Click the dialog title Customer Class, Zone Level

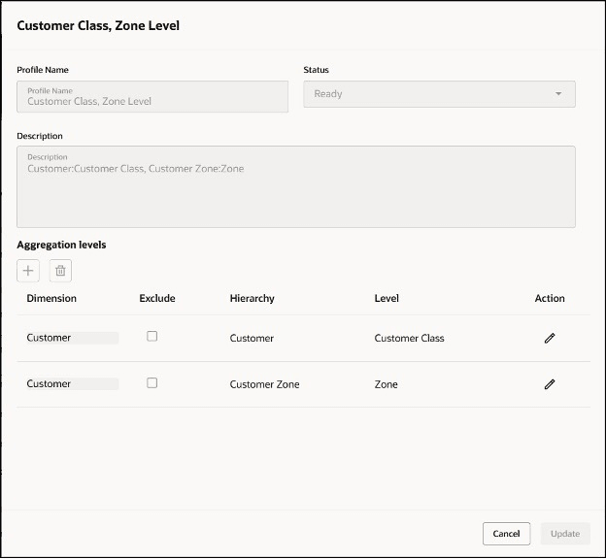98,25
